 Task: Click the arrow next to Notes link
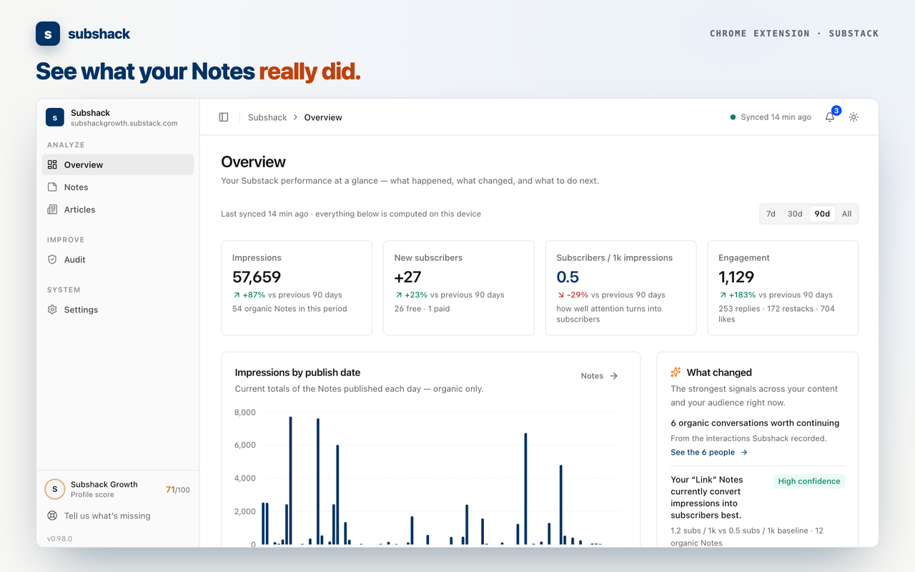coord(613,376)
